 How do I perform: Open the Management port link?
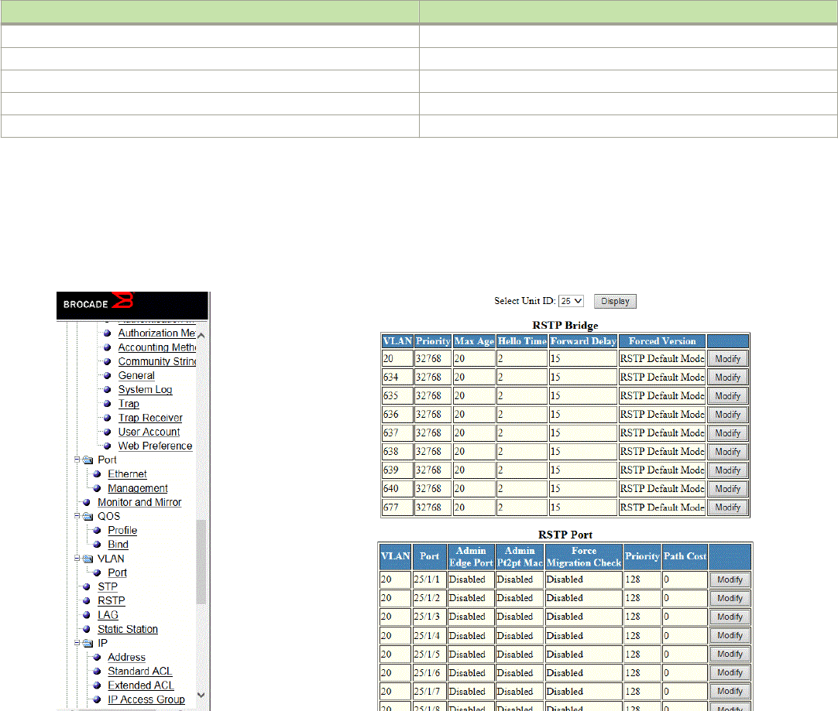pyautogui.click(x=138, y=488)
